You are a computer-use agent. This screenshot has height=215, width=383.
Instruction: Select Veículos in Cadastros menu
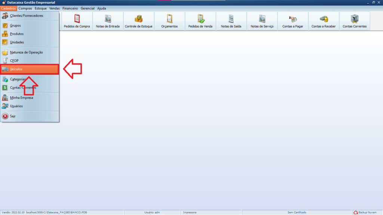click(29, 69)
